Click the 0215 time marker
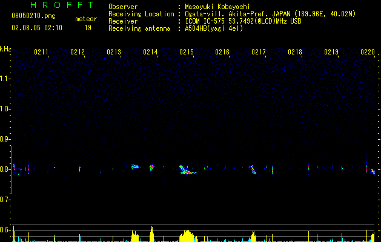This screenshot has height=242, width=381. (x=187, y=52)
